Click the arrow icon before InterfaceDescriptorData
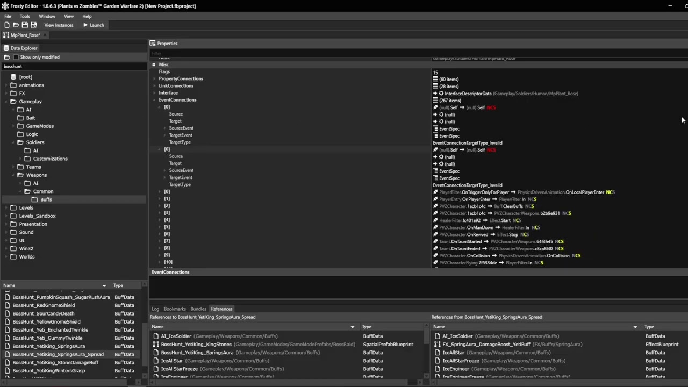This screenshot has width=688, height=387. 435,93
